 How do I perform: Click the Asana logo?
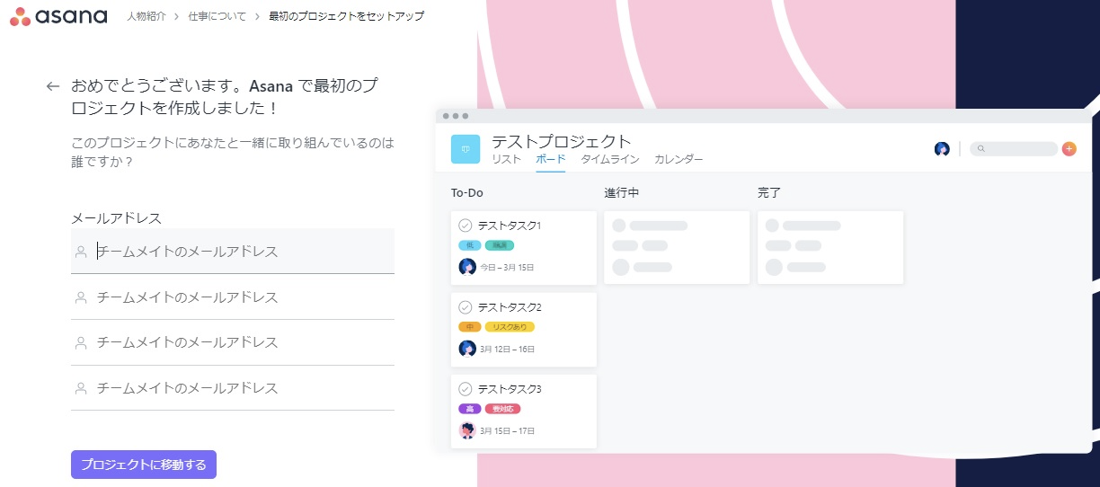click(x=58, y=16)
